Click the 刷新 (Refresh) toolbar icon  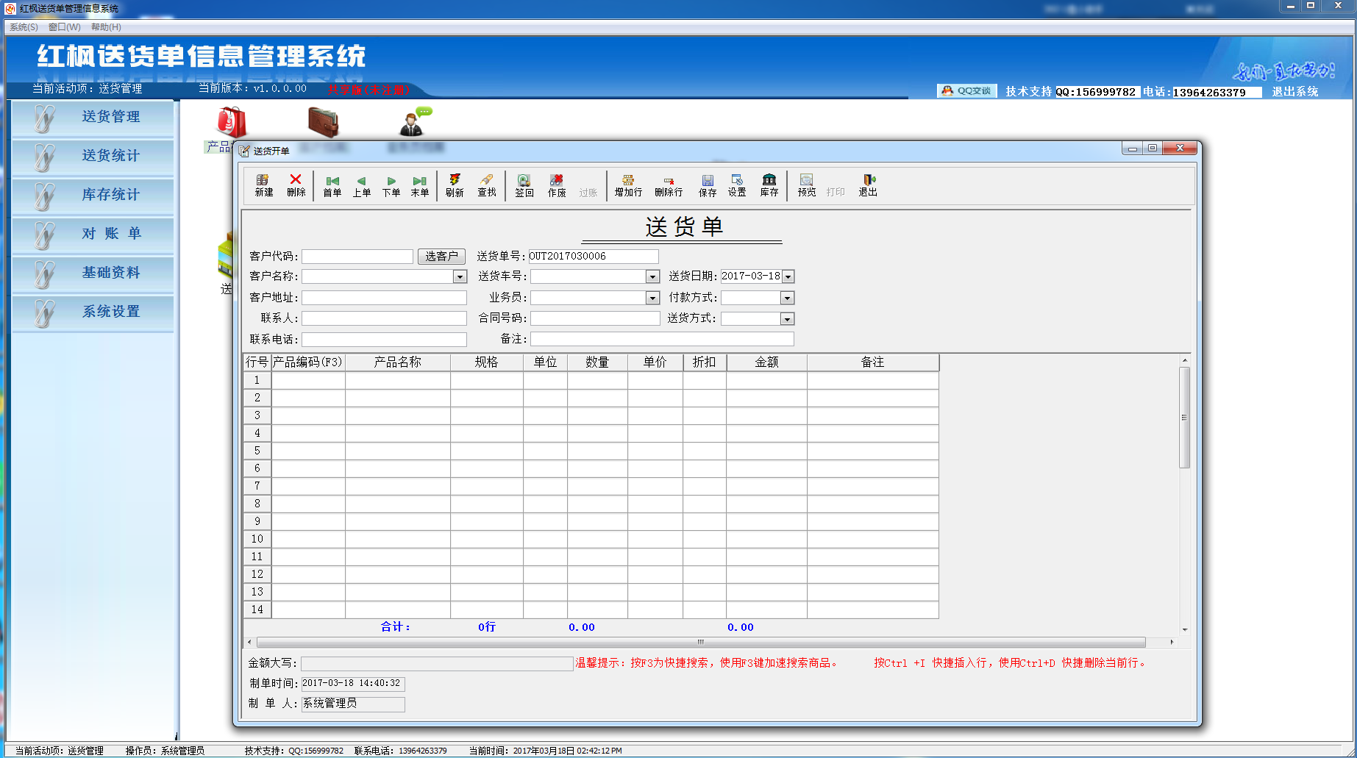(455, 185)
